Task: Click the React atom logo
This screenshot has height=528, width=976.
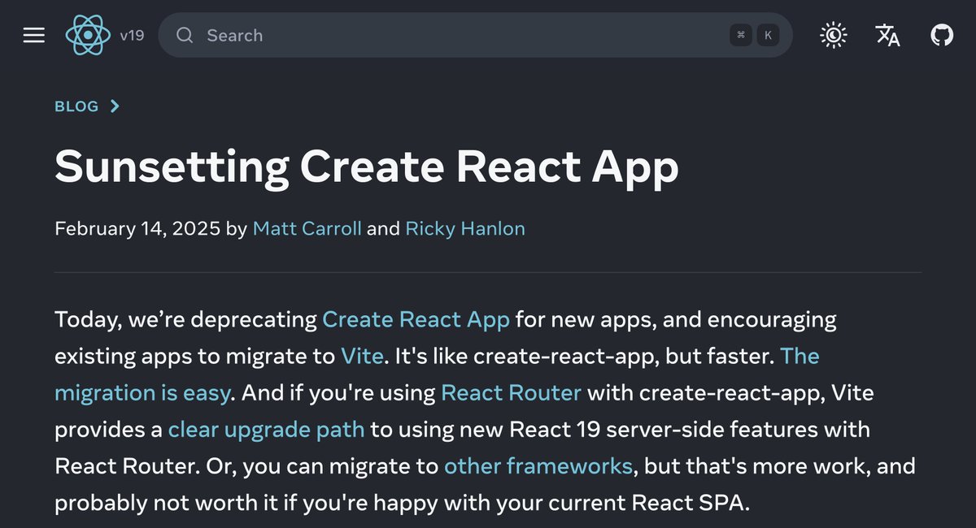Action: point(88,35)
